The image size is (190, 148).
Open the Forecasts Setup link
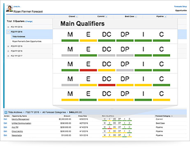coord(181,7)
